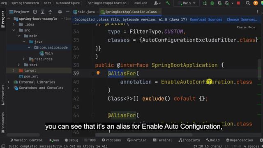This screenshot has width=263, height=148.
Task: Open the Profiler tool window
Action: pos(137,140)
